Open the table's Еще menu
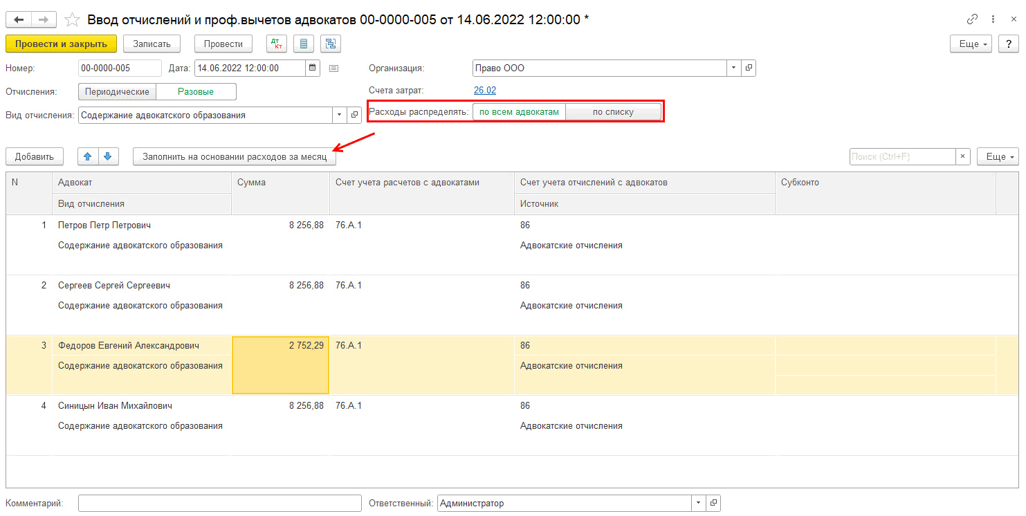Viewport: 1026px width, 516px height. click(x=998, y=156)
